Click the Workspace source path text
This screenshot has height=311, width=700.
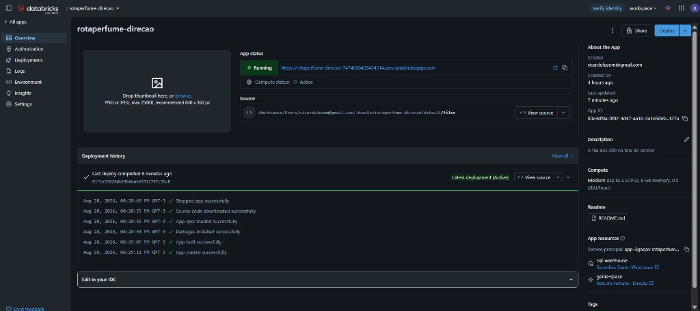pyautogui.click(x=357, y=113)
